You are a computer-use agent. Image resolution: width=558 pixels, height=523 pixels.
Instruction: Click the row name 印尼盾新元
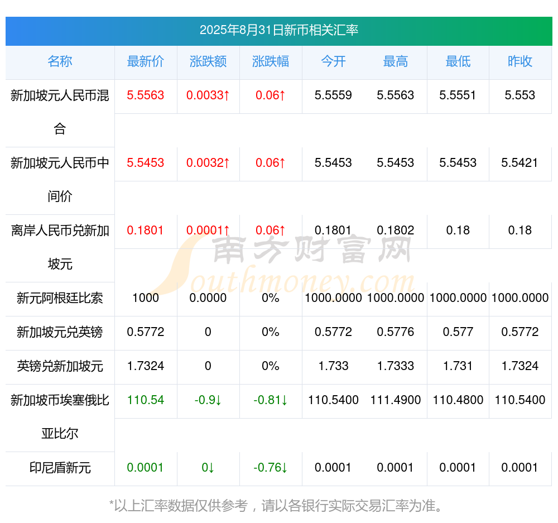[60, 468]
